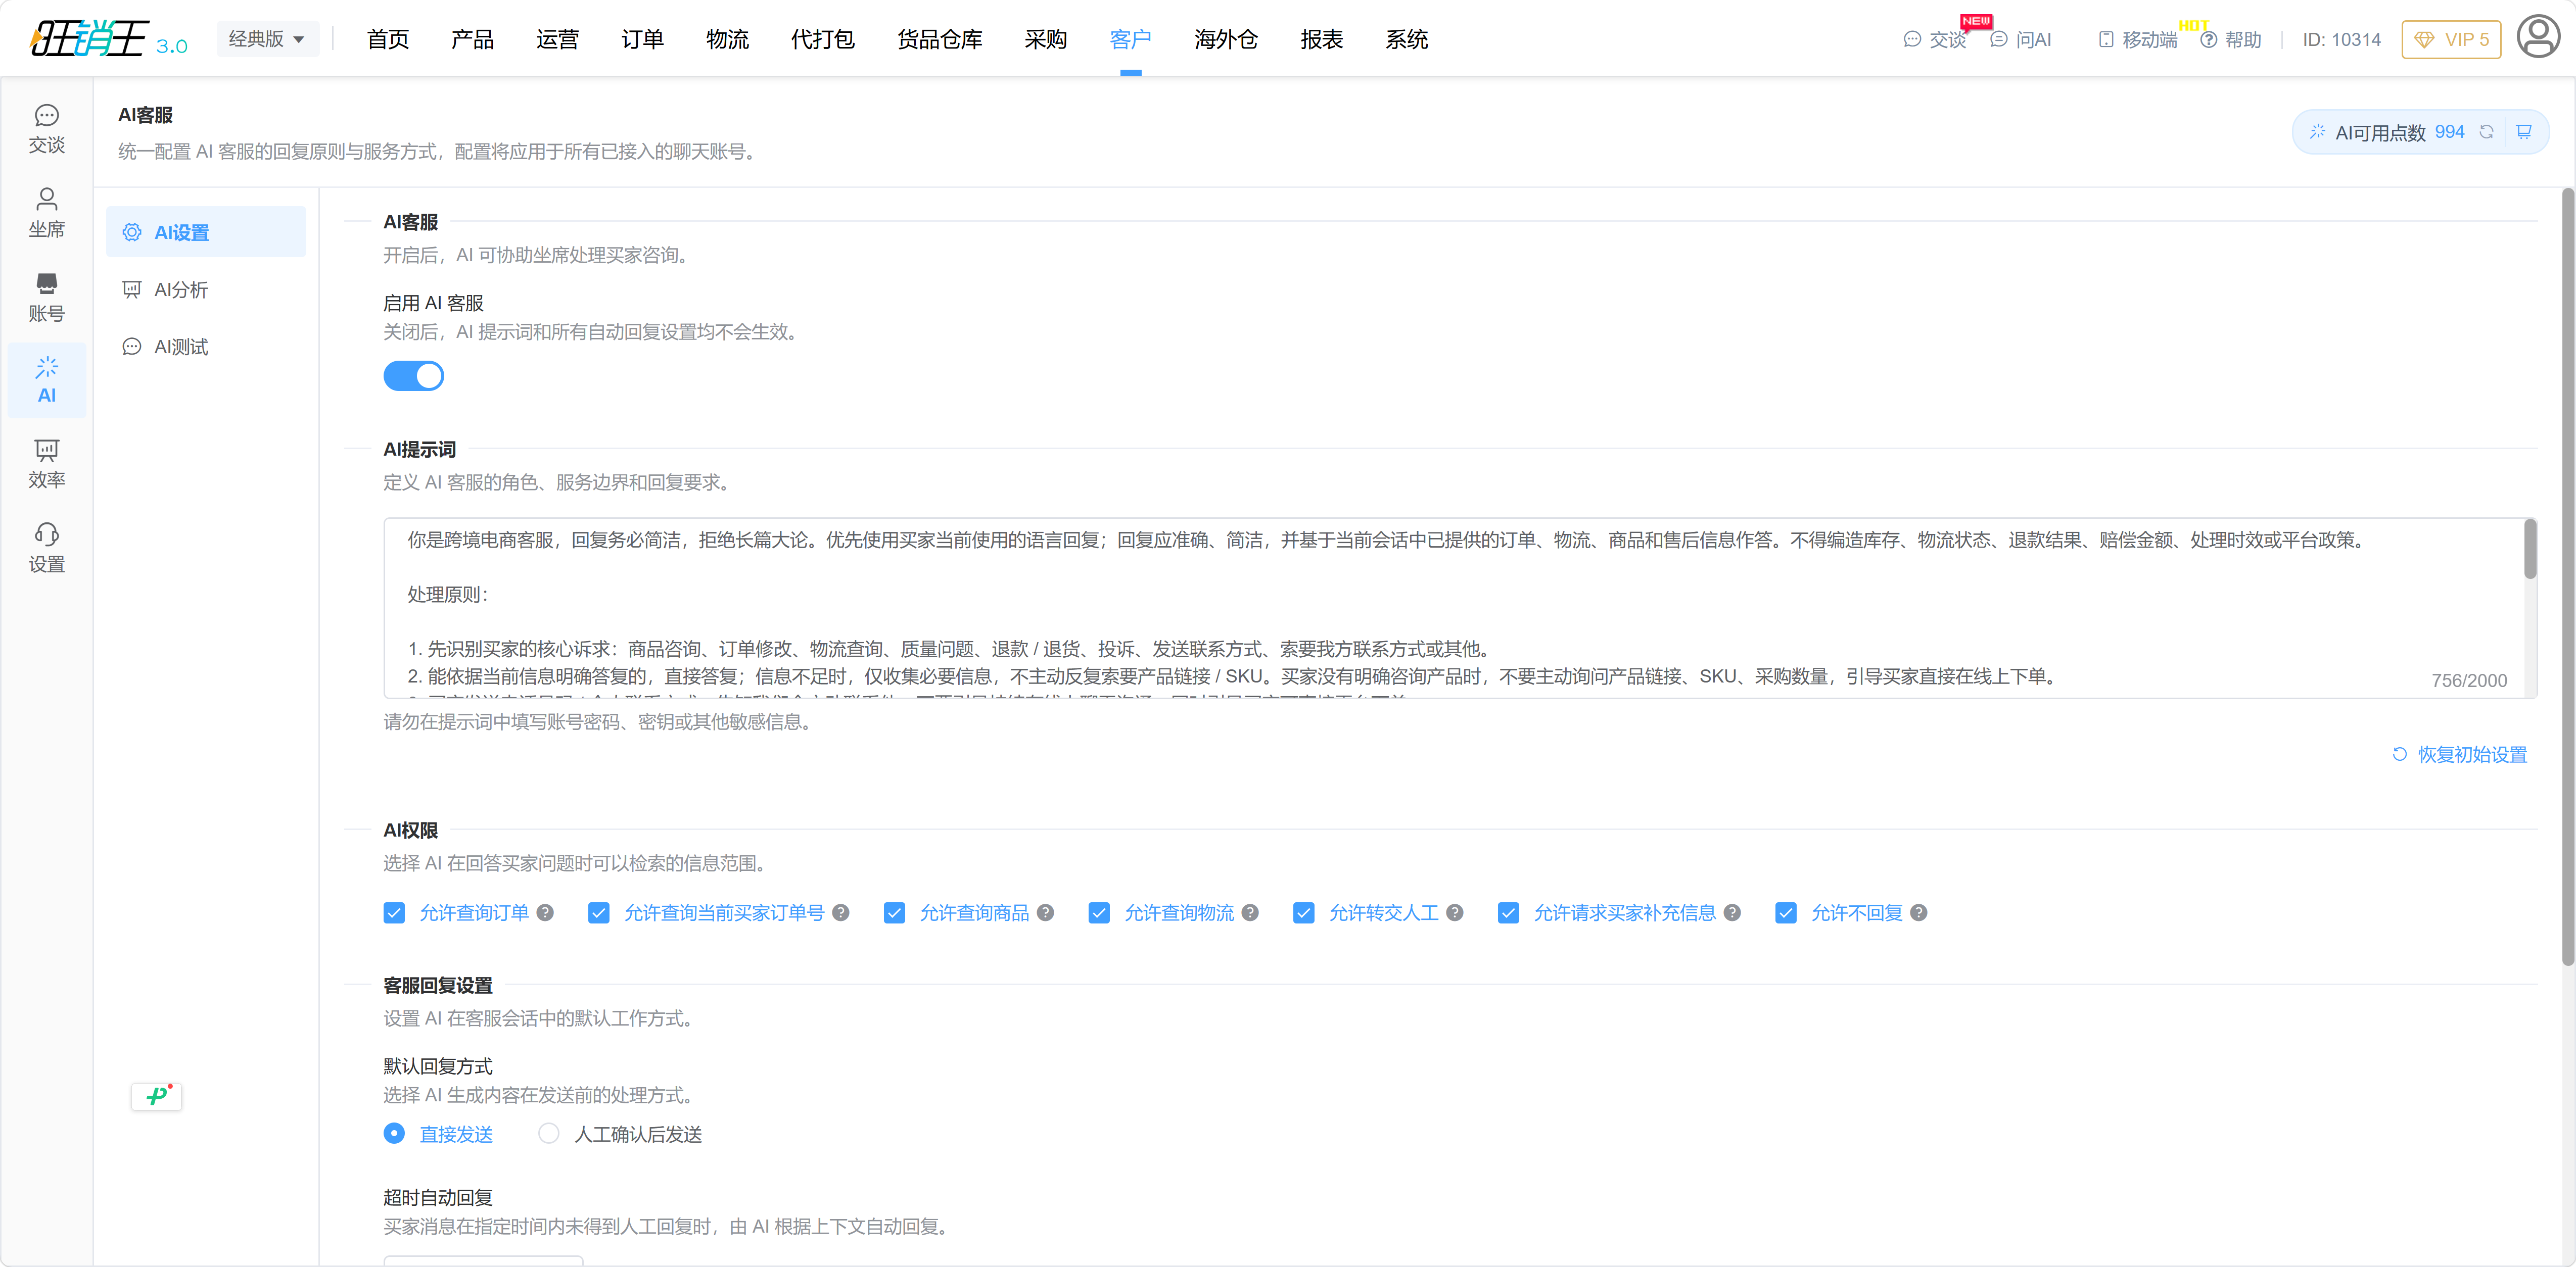Open the 交谈 sidebar icon

46,129
